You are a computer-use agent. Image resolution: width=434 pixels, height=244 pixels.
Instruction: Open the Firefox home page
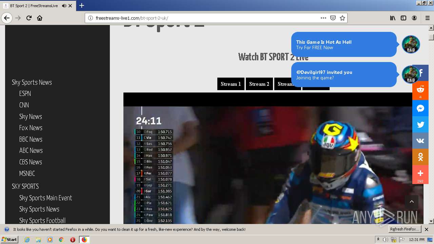40,18
